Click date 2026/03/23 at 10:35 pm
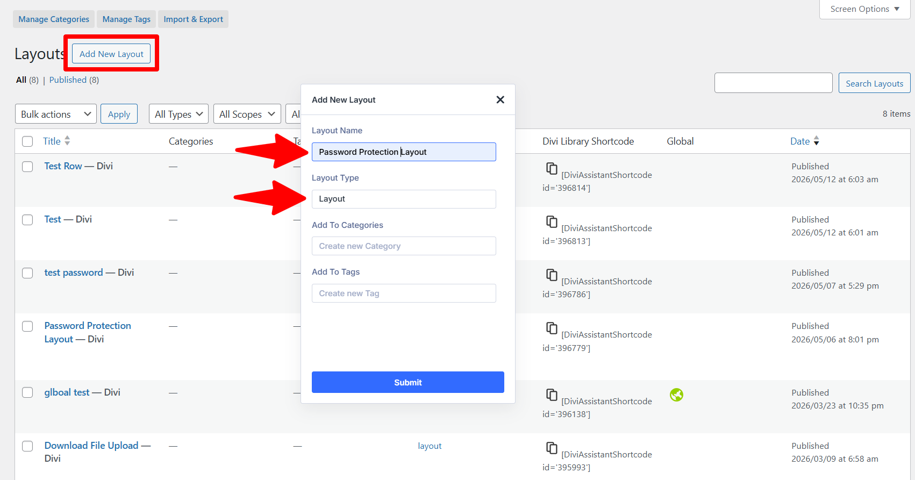 click(x=837, y=406)
